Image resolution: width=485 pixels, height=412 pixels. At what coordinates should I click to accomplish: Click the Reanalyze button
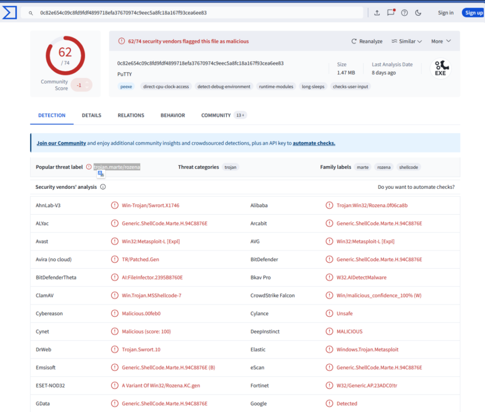click(367, 41)
